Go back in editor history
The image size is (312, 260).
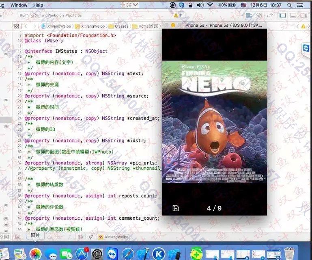26,26
